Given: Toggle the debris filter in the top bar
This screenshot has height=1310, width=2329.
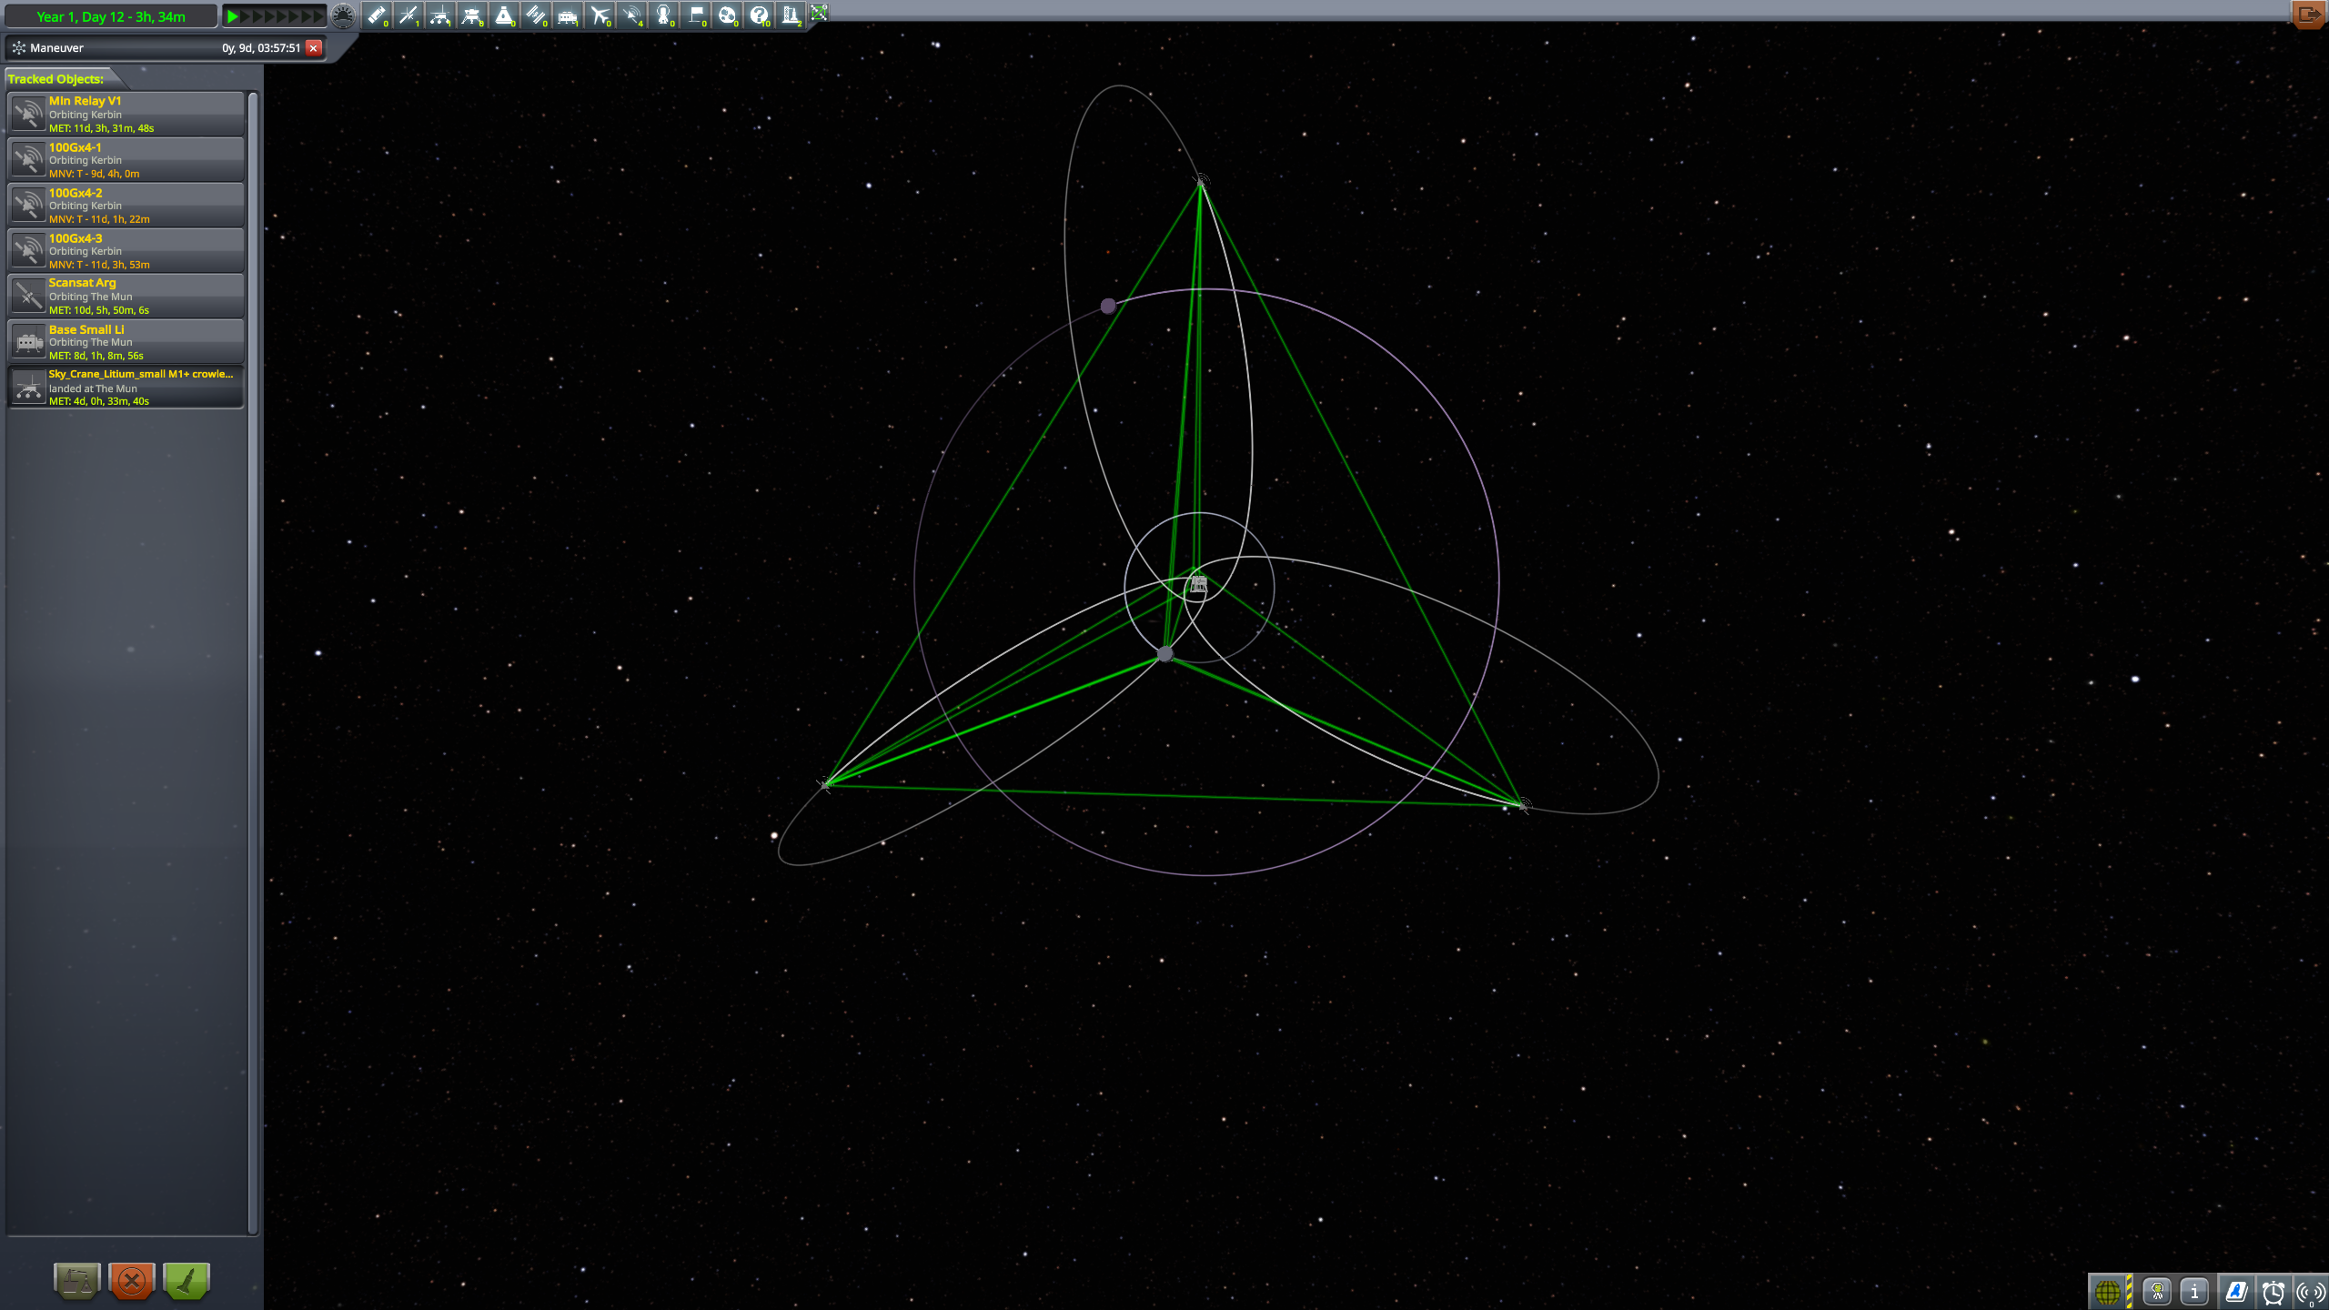Looking at the screenshot, I should (x=376, y=15).
